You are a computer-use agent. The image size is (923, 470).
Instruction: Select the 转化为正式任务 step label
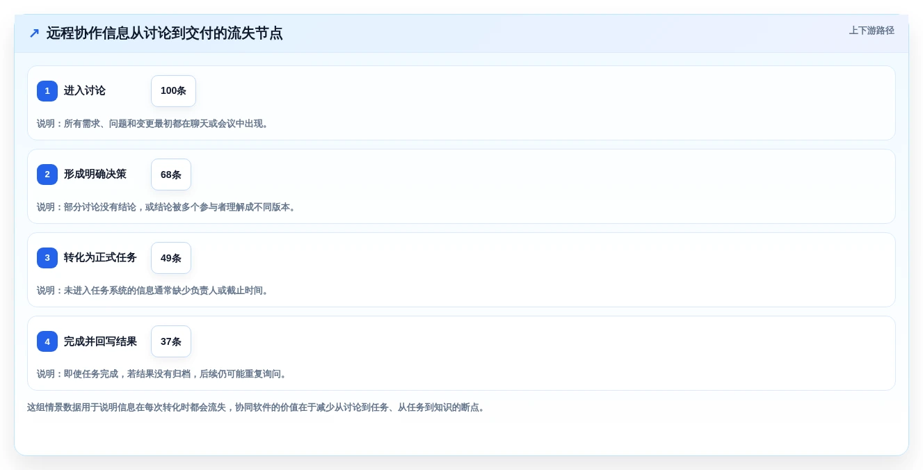pos(100,258)
